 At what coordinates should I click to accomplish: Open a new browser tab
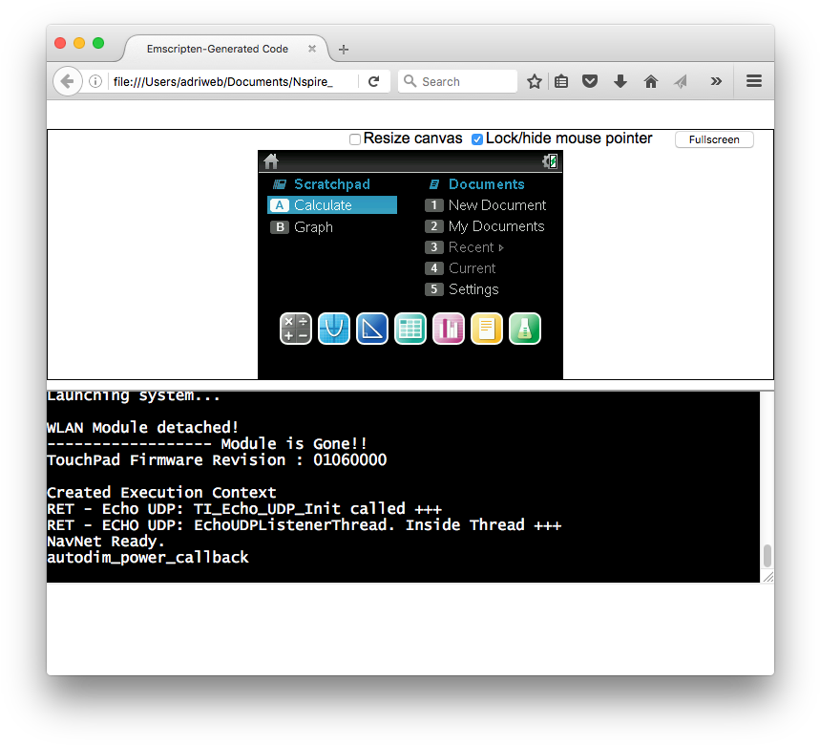click(x=344, y=49)
